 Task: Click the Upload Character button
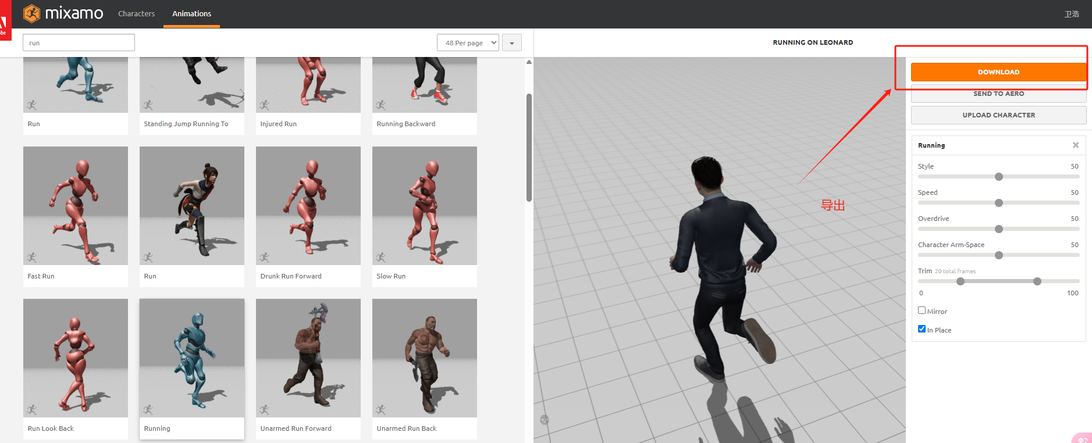tap(998, 115)
